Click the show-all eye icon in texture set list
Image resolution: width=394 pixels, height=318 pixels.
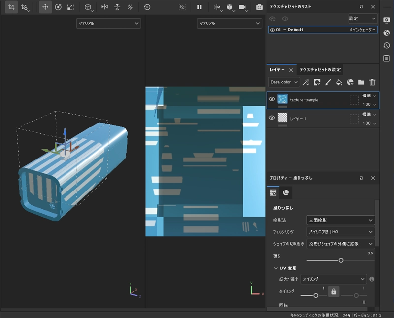tap(285, 19)
